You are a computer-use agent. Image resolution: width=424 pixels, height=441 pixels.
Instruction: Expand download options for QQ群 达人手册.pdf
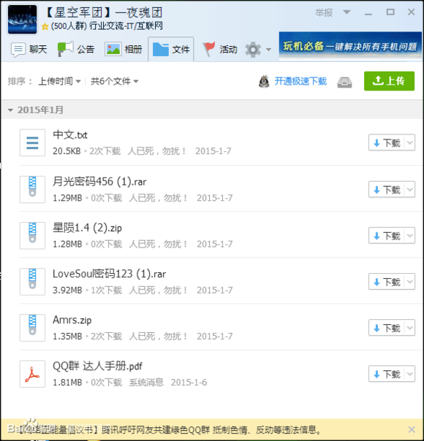(x=410, y=374)
